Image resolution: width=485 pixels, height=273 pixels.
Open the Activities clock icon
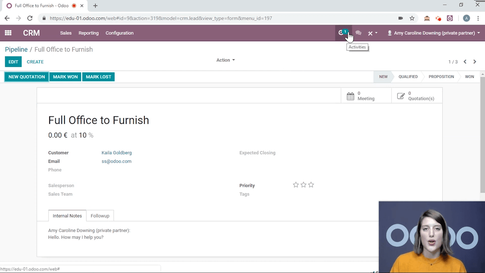342,33
